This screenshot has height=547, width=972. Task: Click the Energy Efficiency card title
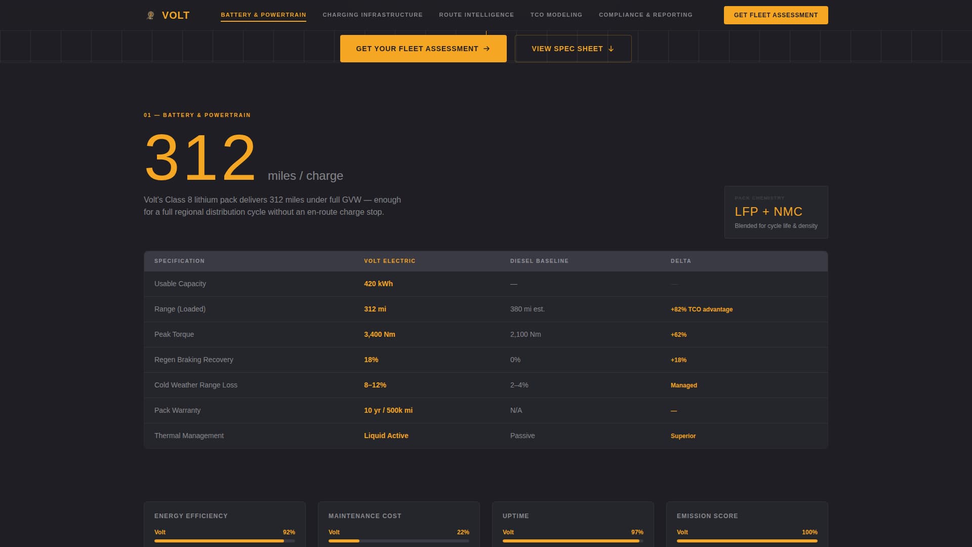pos(191,516)
